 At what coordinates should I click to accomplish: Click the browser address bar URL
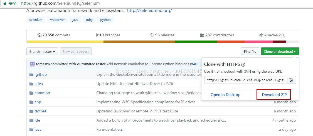60,3
